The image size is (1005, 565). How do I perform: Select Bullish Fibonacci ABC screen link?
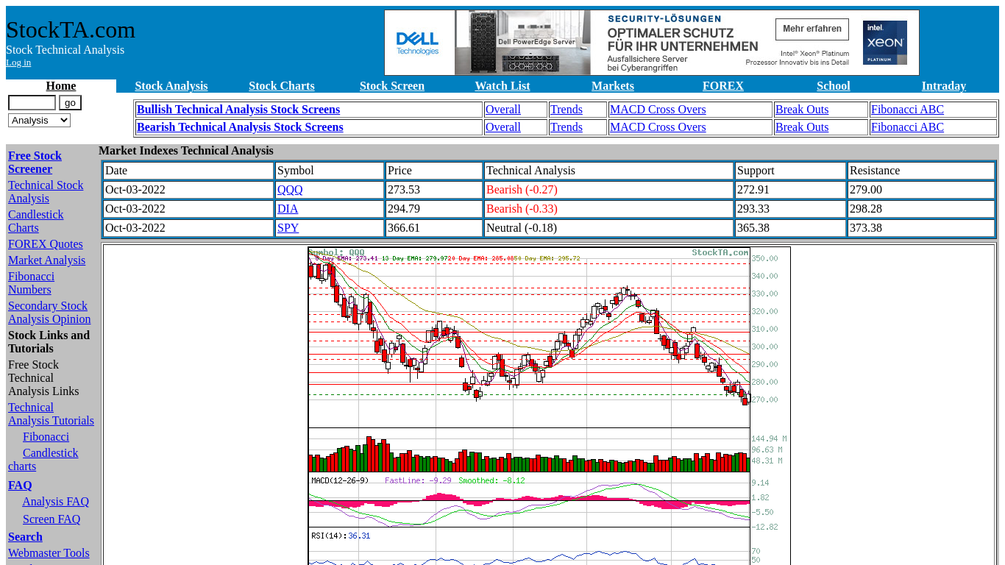906,110
